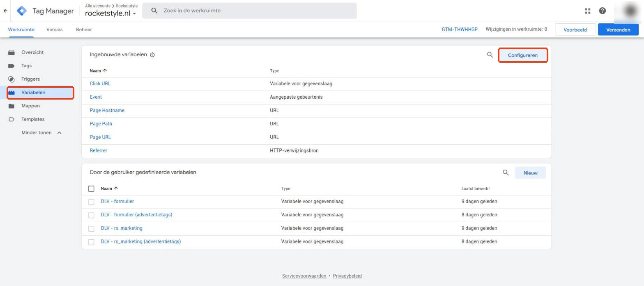Open Templates in the sidebar

point(33,119)
